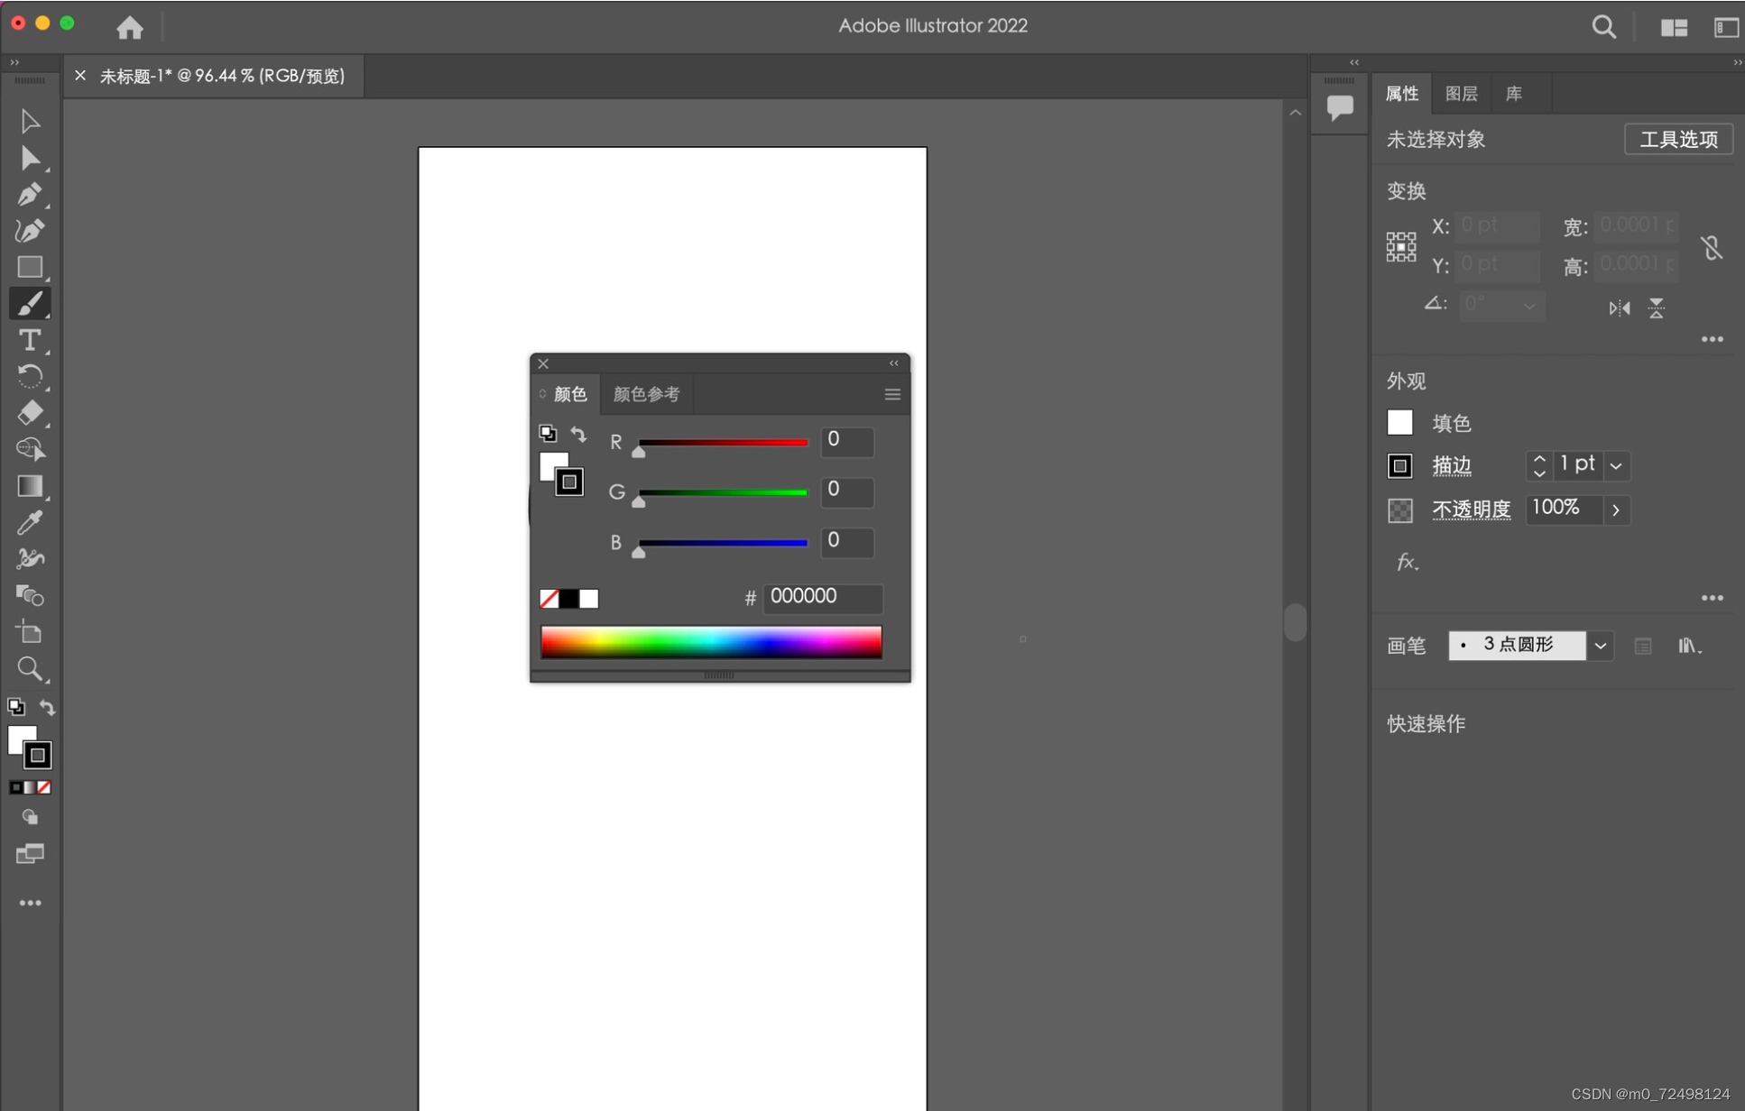Click the home screen icon
1745x1111 pixels.
[129, 27]
